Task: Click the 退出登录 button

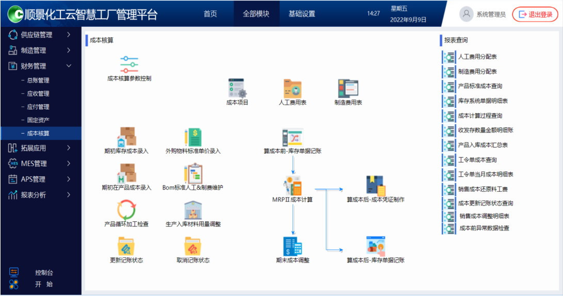Action: (x=535, y=14)
